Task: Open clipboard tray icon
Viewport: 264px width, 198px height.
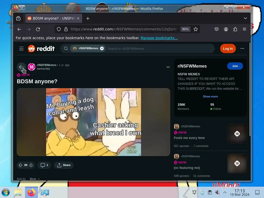Action: 210,192
